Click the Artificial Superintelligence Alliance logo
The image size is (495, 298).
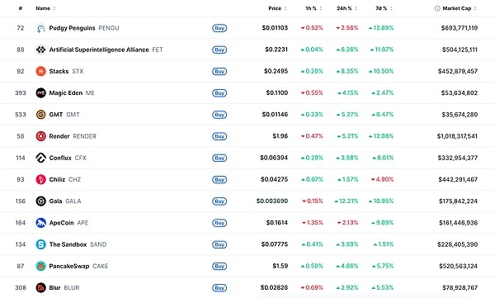coord(40,50)
